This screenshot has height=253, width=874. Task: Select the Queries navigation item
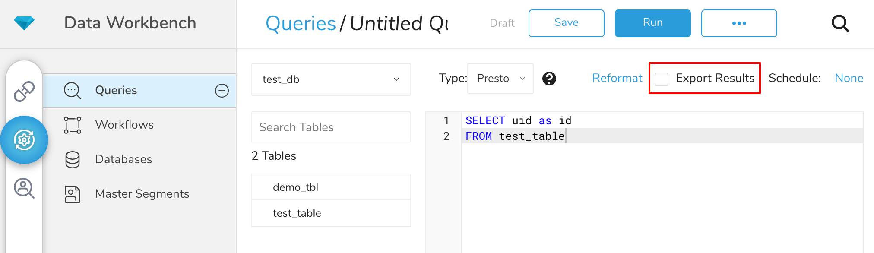tap(116, 90)
